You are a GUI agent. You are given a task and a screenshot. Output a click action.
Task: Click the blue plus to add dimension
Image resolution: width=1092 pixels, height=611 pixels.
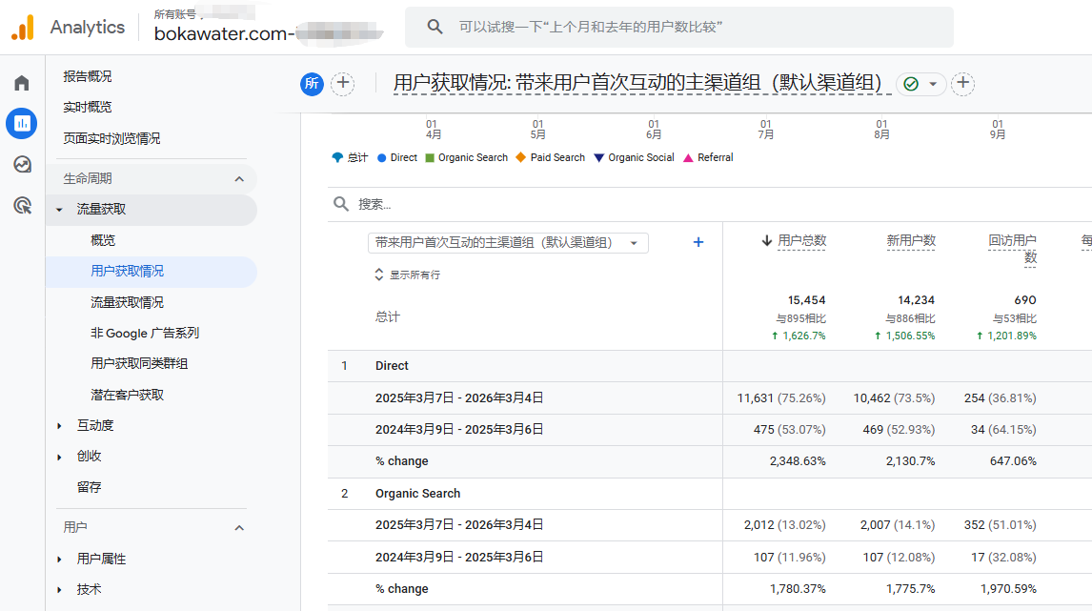[698, 242]
